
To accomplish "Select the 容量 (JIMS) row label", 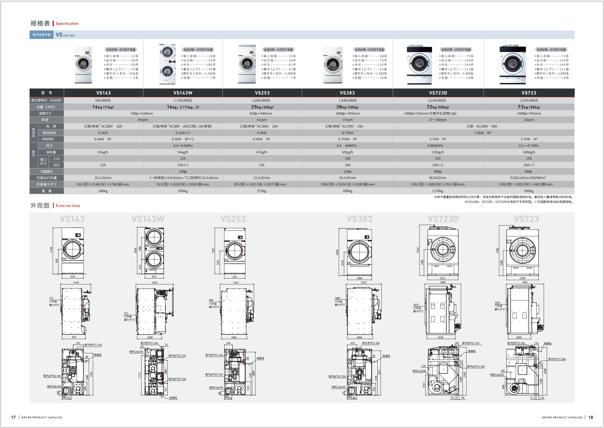I will (47, 107).
